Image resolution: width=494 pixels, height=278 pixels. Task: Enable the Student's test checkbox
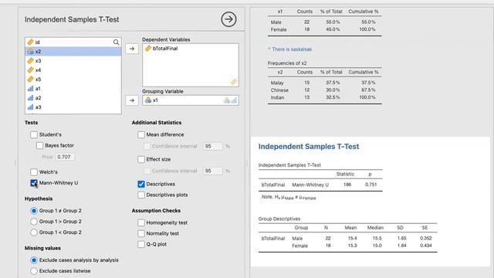click(x=34, y=134)
